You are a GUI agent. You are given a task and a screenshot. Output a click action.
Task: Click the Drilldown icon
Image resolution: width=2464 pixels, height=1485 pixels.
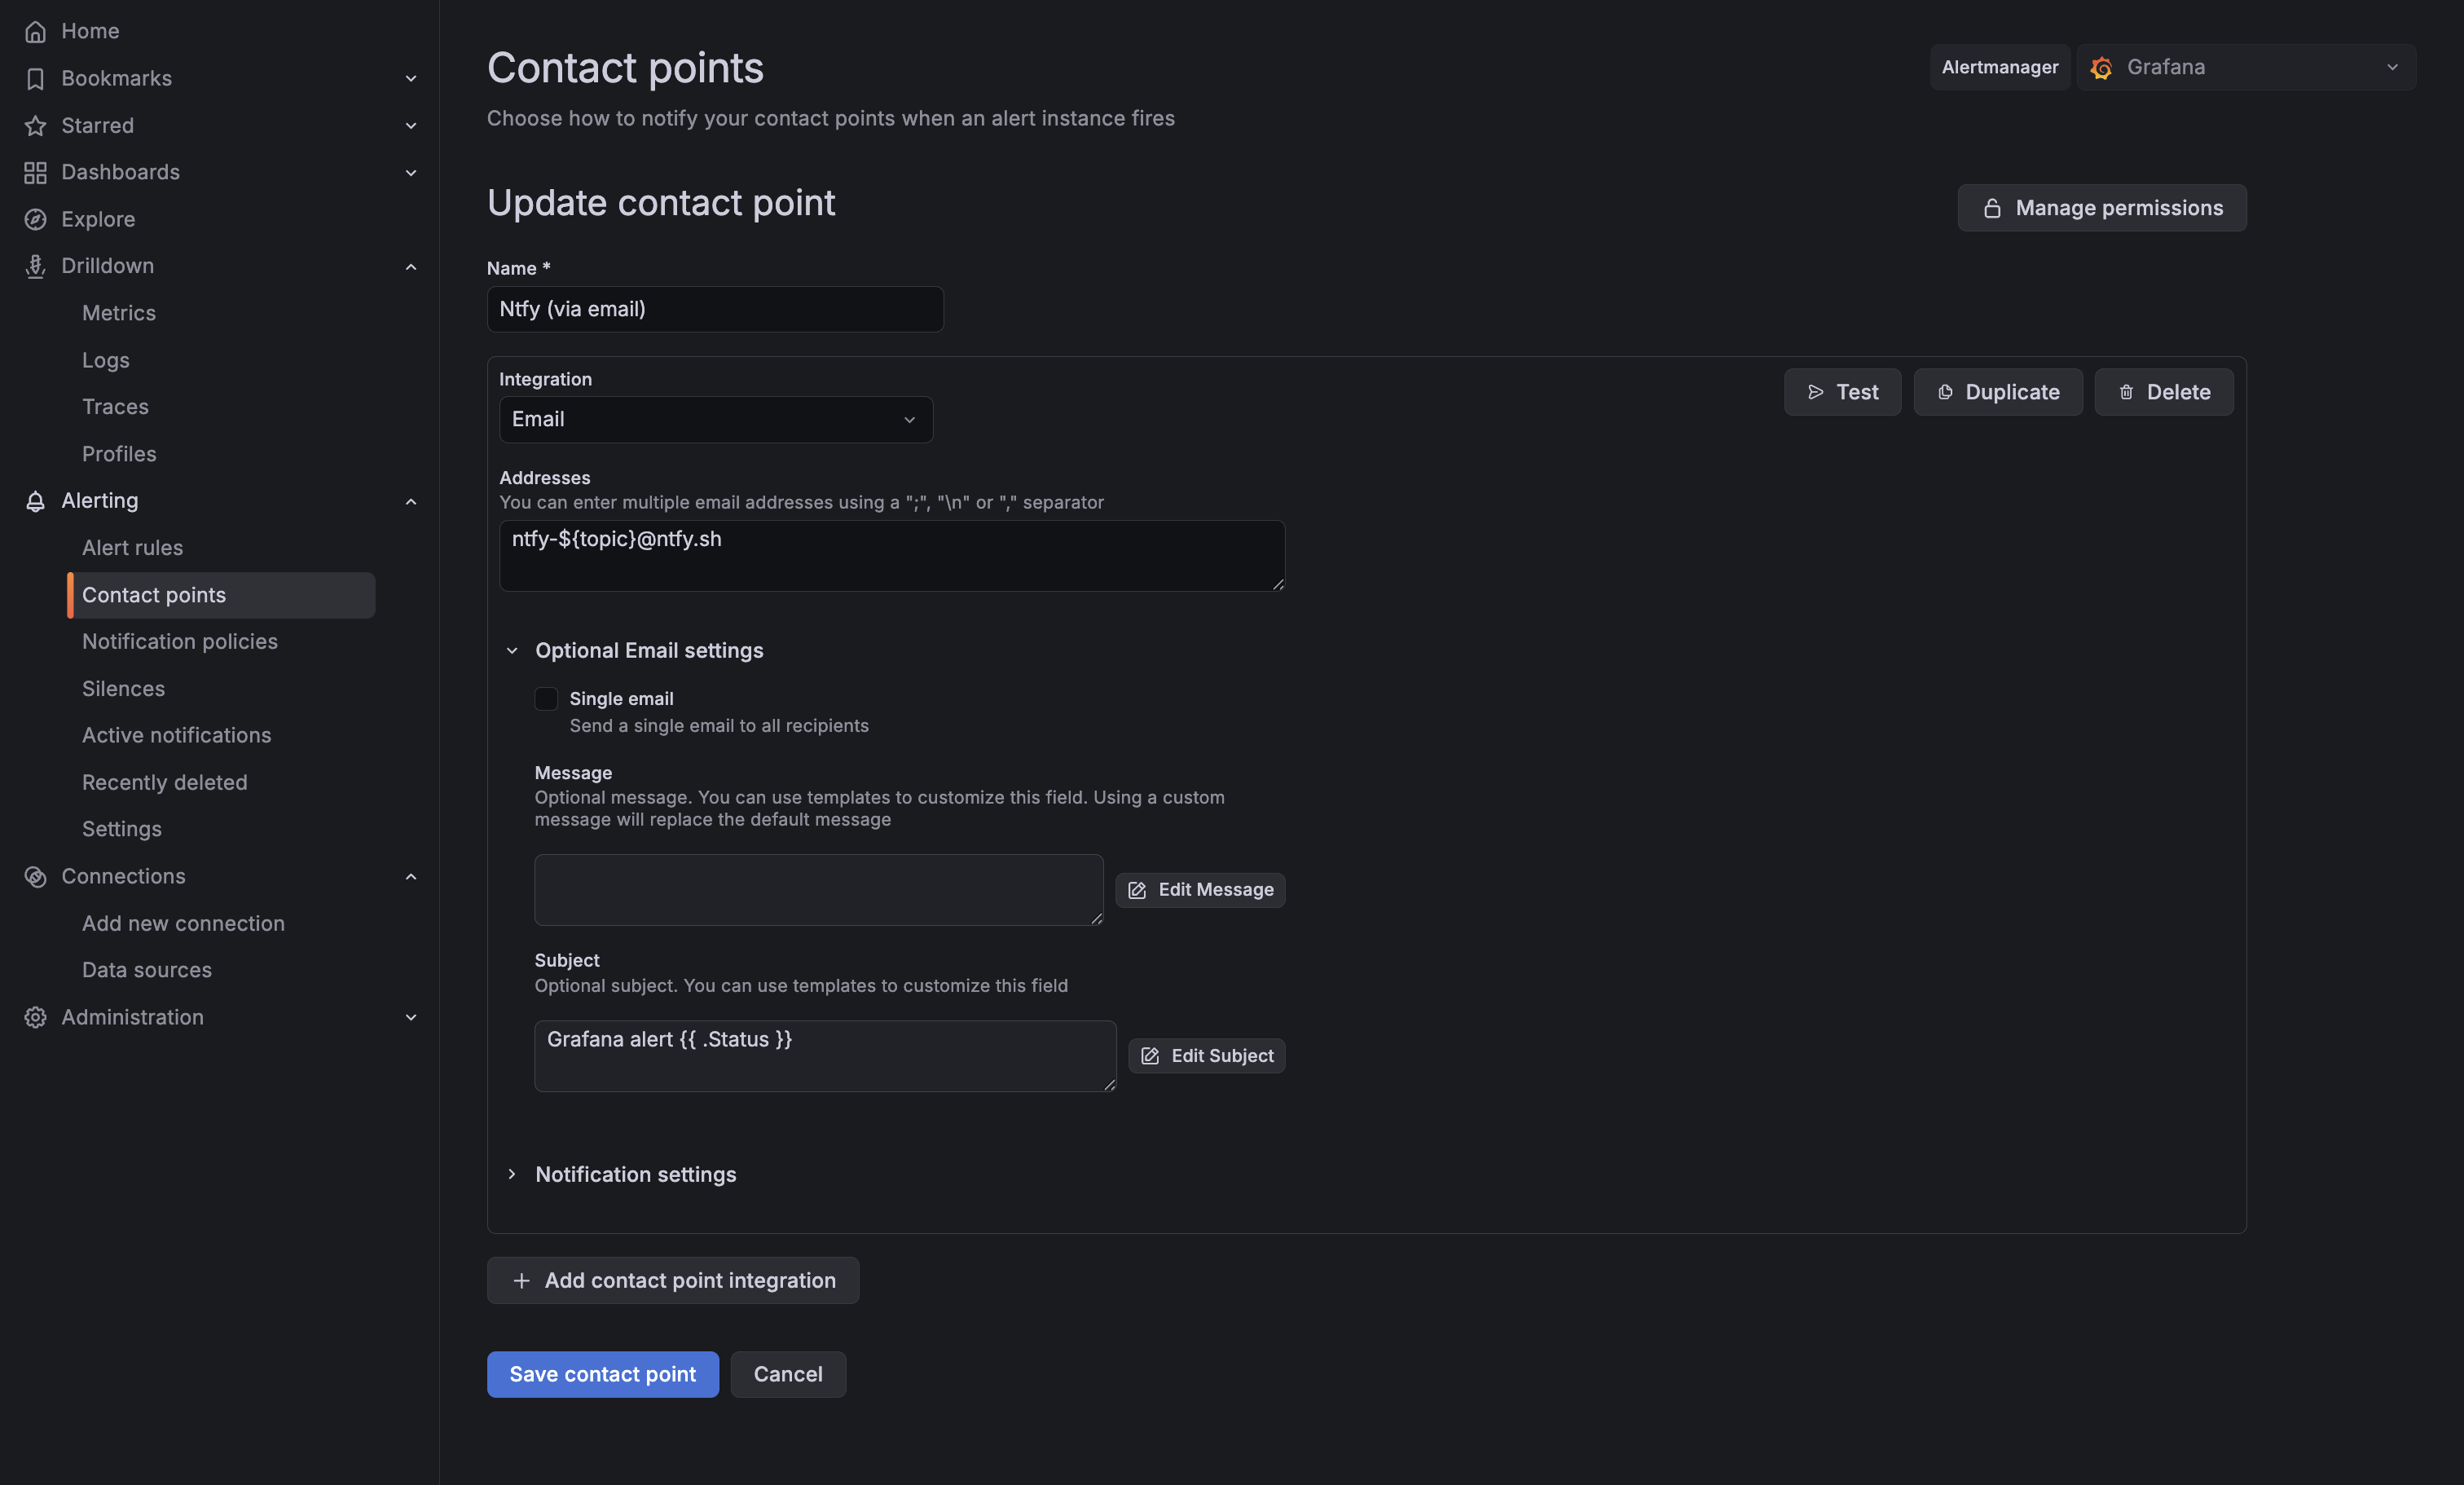tap(36, 266)
